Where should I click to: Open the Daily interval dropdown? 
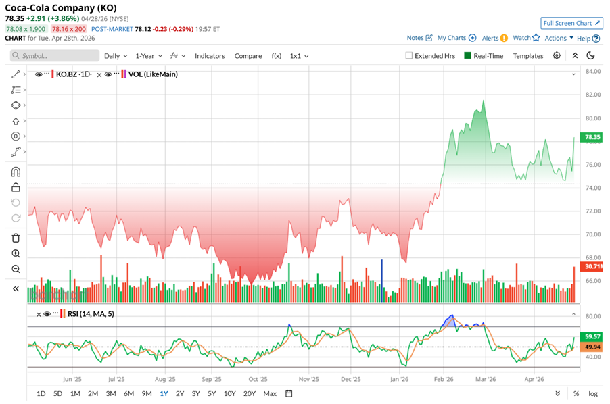click(x=116, y=56)
